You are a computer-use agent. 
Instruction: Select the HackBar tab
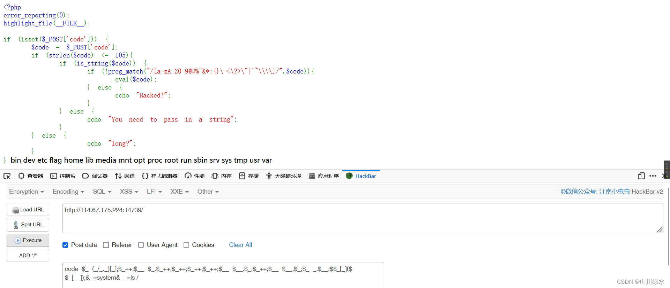(361, 176)
